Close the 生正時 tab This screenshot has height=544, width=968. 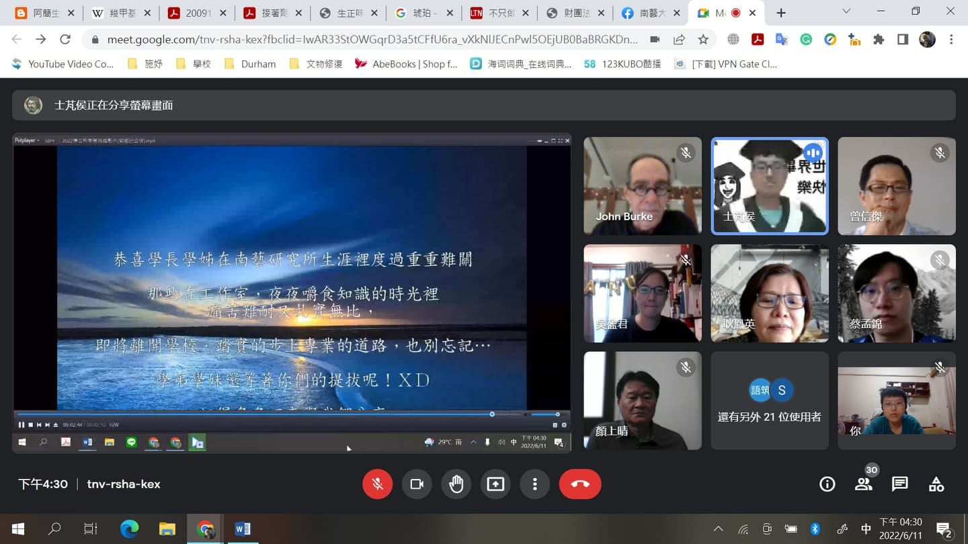pyautogui.click(x=374, y=13)
